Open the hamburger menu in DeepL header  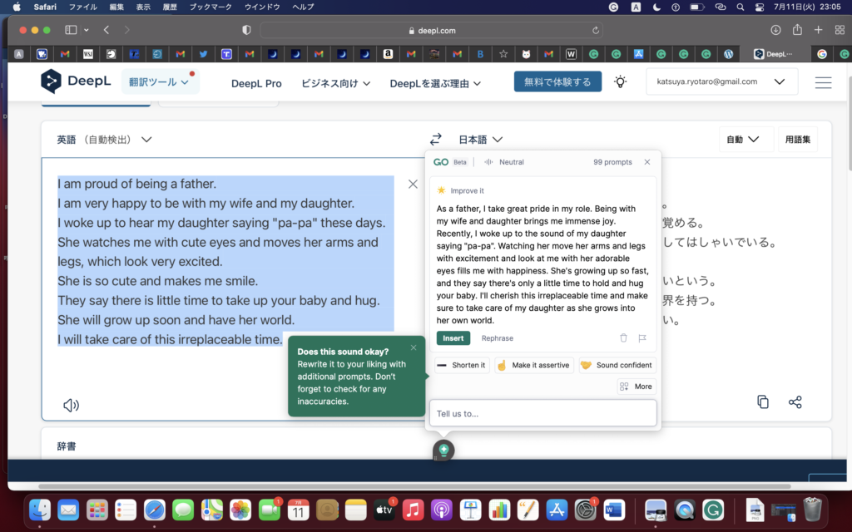[x=823, y=82]
